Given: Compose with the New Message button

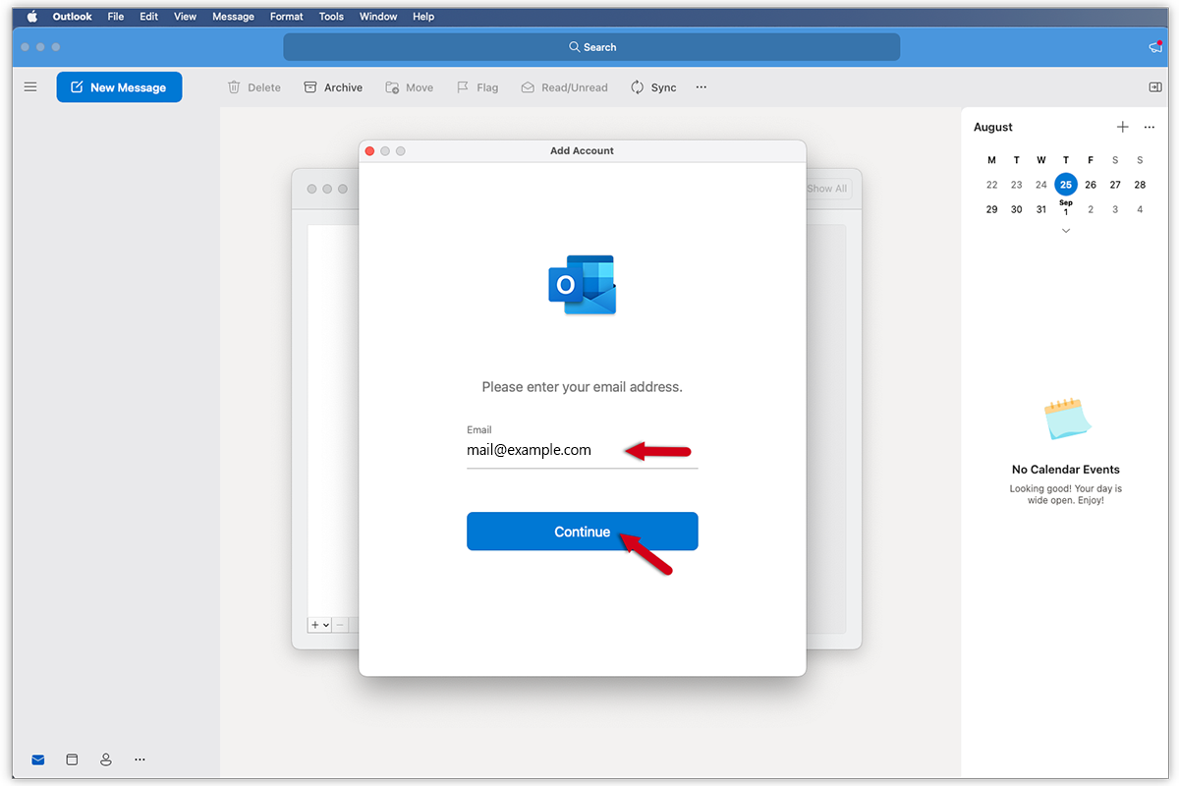Looking at the screenshot, I should [x=119, y=87].
